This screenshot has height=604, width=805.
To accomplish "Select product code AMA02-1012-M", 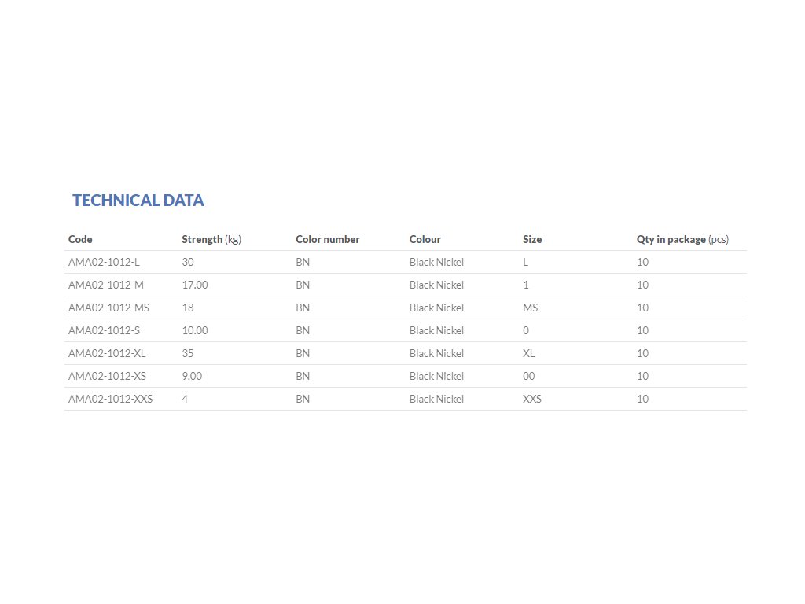I will click(x=106, y=285).
